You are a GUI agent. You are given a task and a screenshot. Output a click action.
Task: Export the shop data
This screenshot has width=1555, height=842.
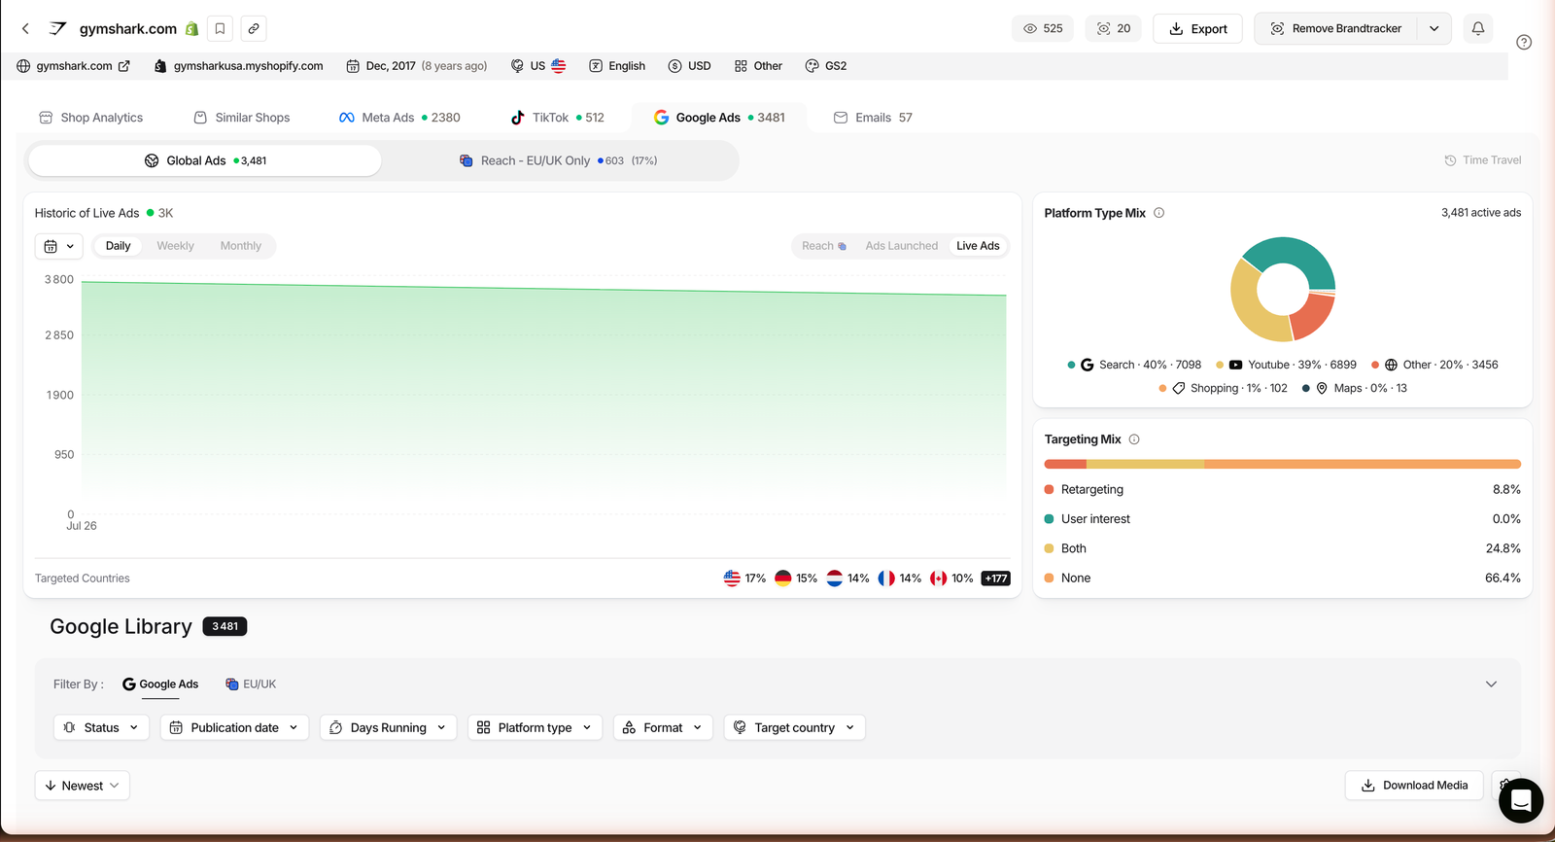(x=1197, y=28)
